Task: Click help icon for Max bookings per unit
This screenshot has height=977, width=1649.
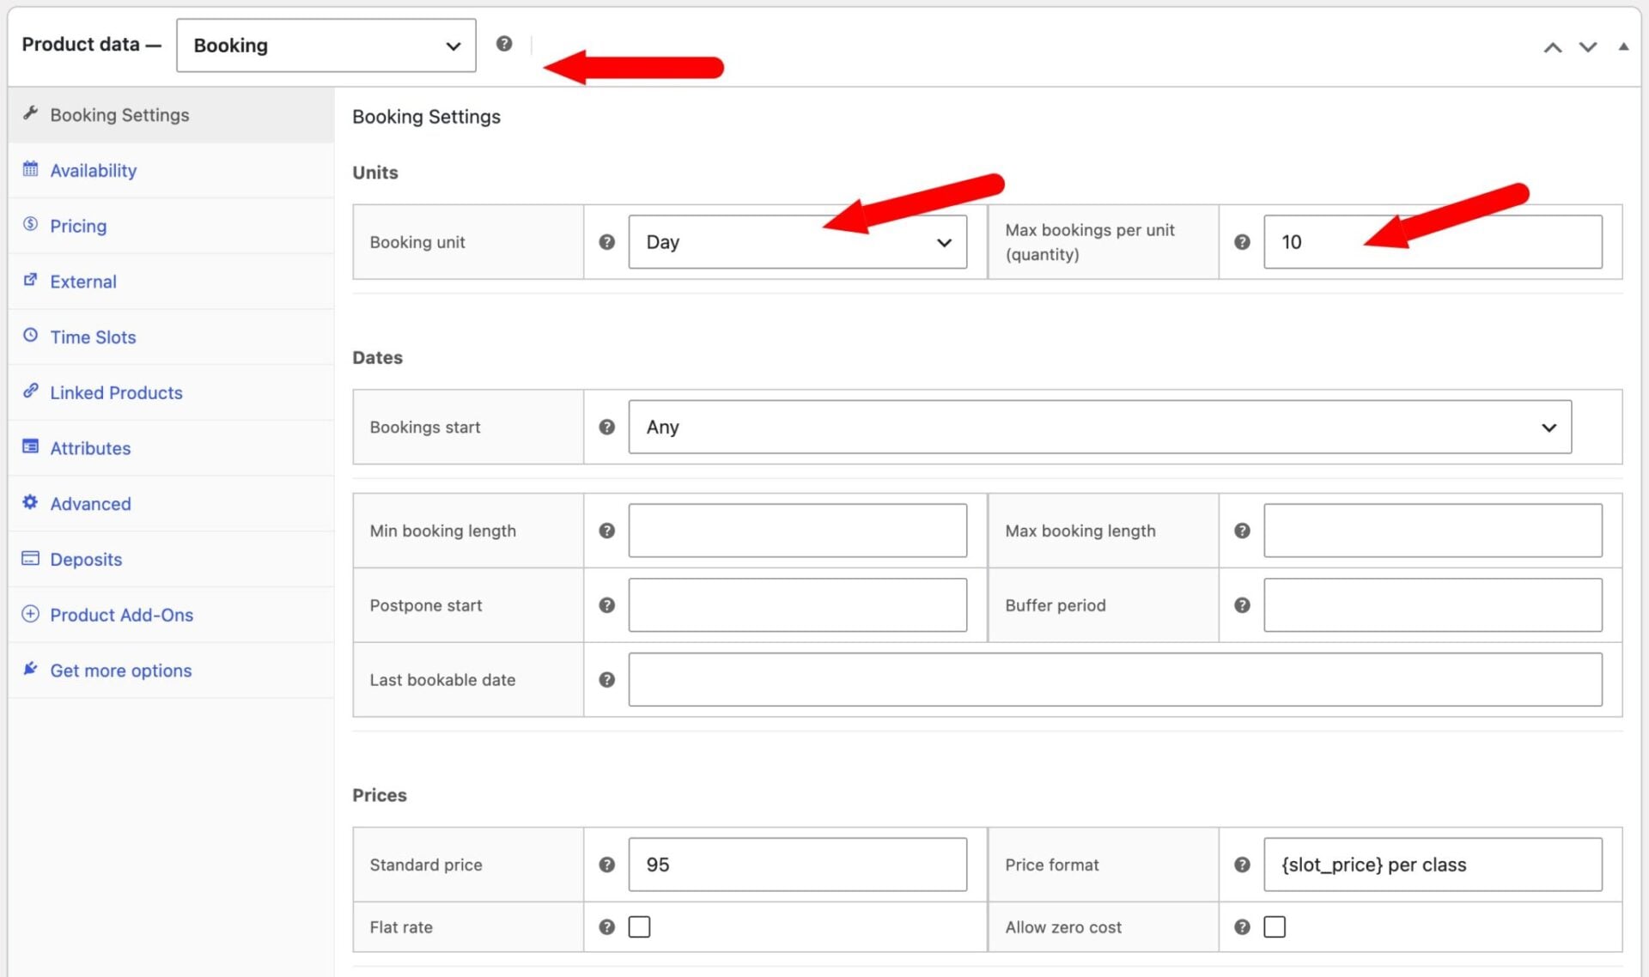Action: pyautogui.click(x=1242, y=242)
